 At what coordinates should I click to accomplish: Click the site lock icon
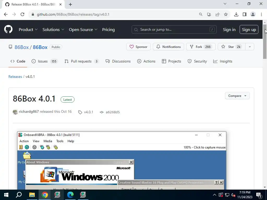[x=33, y=14]
